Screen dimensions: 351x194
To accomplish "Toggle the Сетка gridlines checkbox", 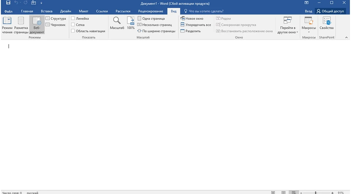I will click(73, 25).
